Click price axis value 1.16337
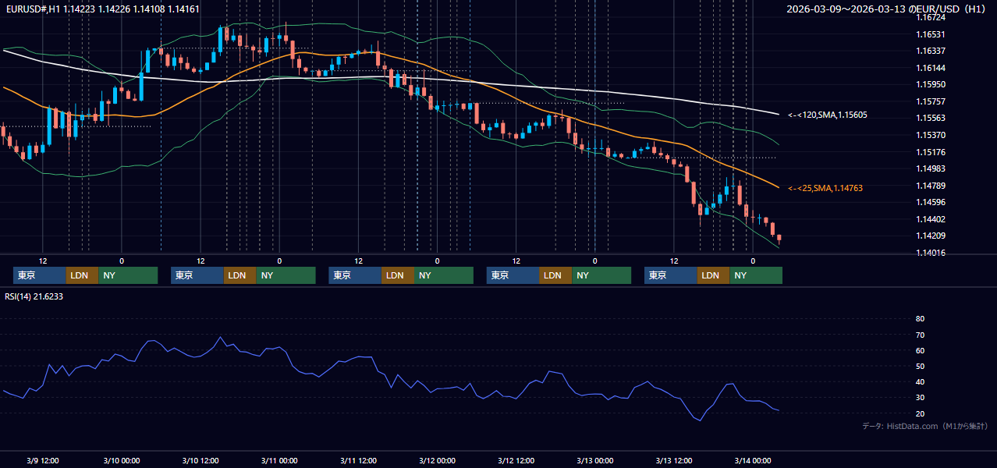Image resolution: width=997 pixels, height=468 pixels. click(x=930, y=51)
